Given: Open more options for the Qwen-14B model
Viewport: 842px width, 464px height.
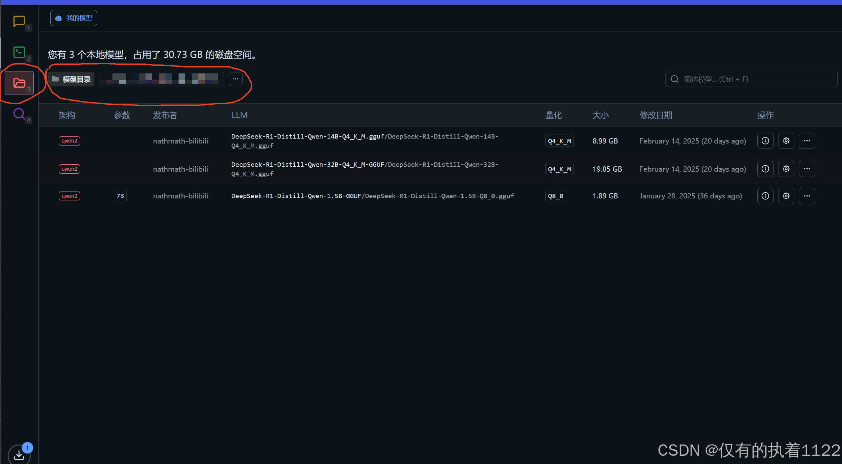Looking at the screenshot, I should click(807, 141).
